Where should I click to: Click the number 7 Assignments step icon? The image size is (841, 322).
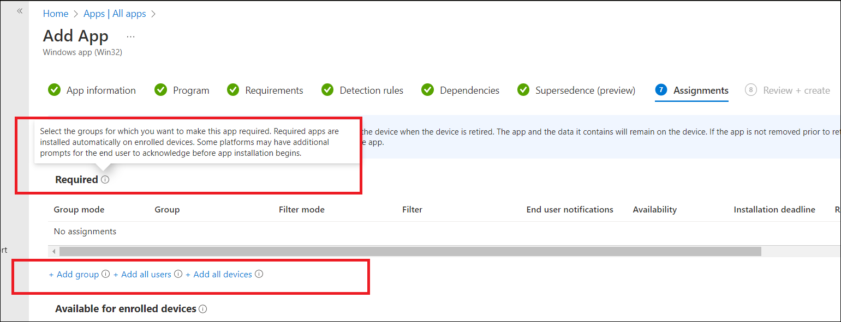661,90
